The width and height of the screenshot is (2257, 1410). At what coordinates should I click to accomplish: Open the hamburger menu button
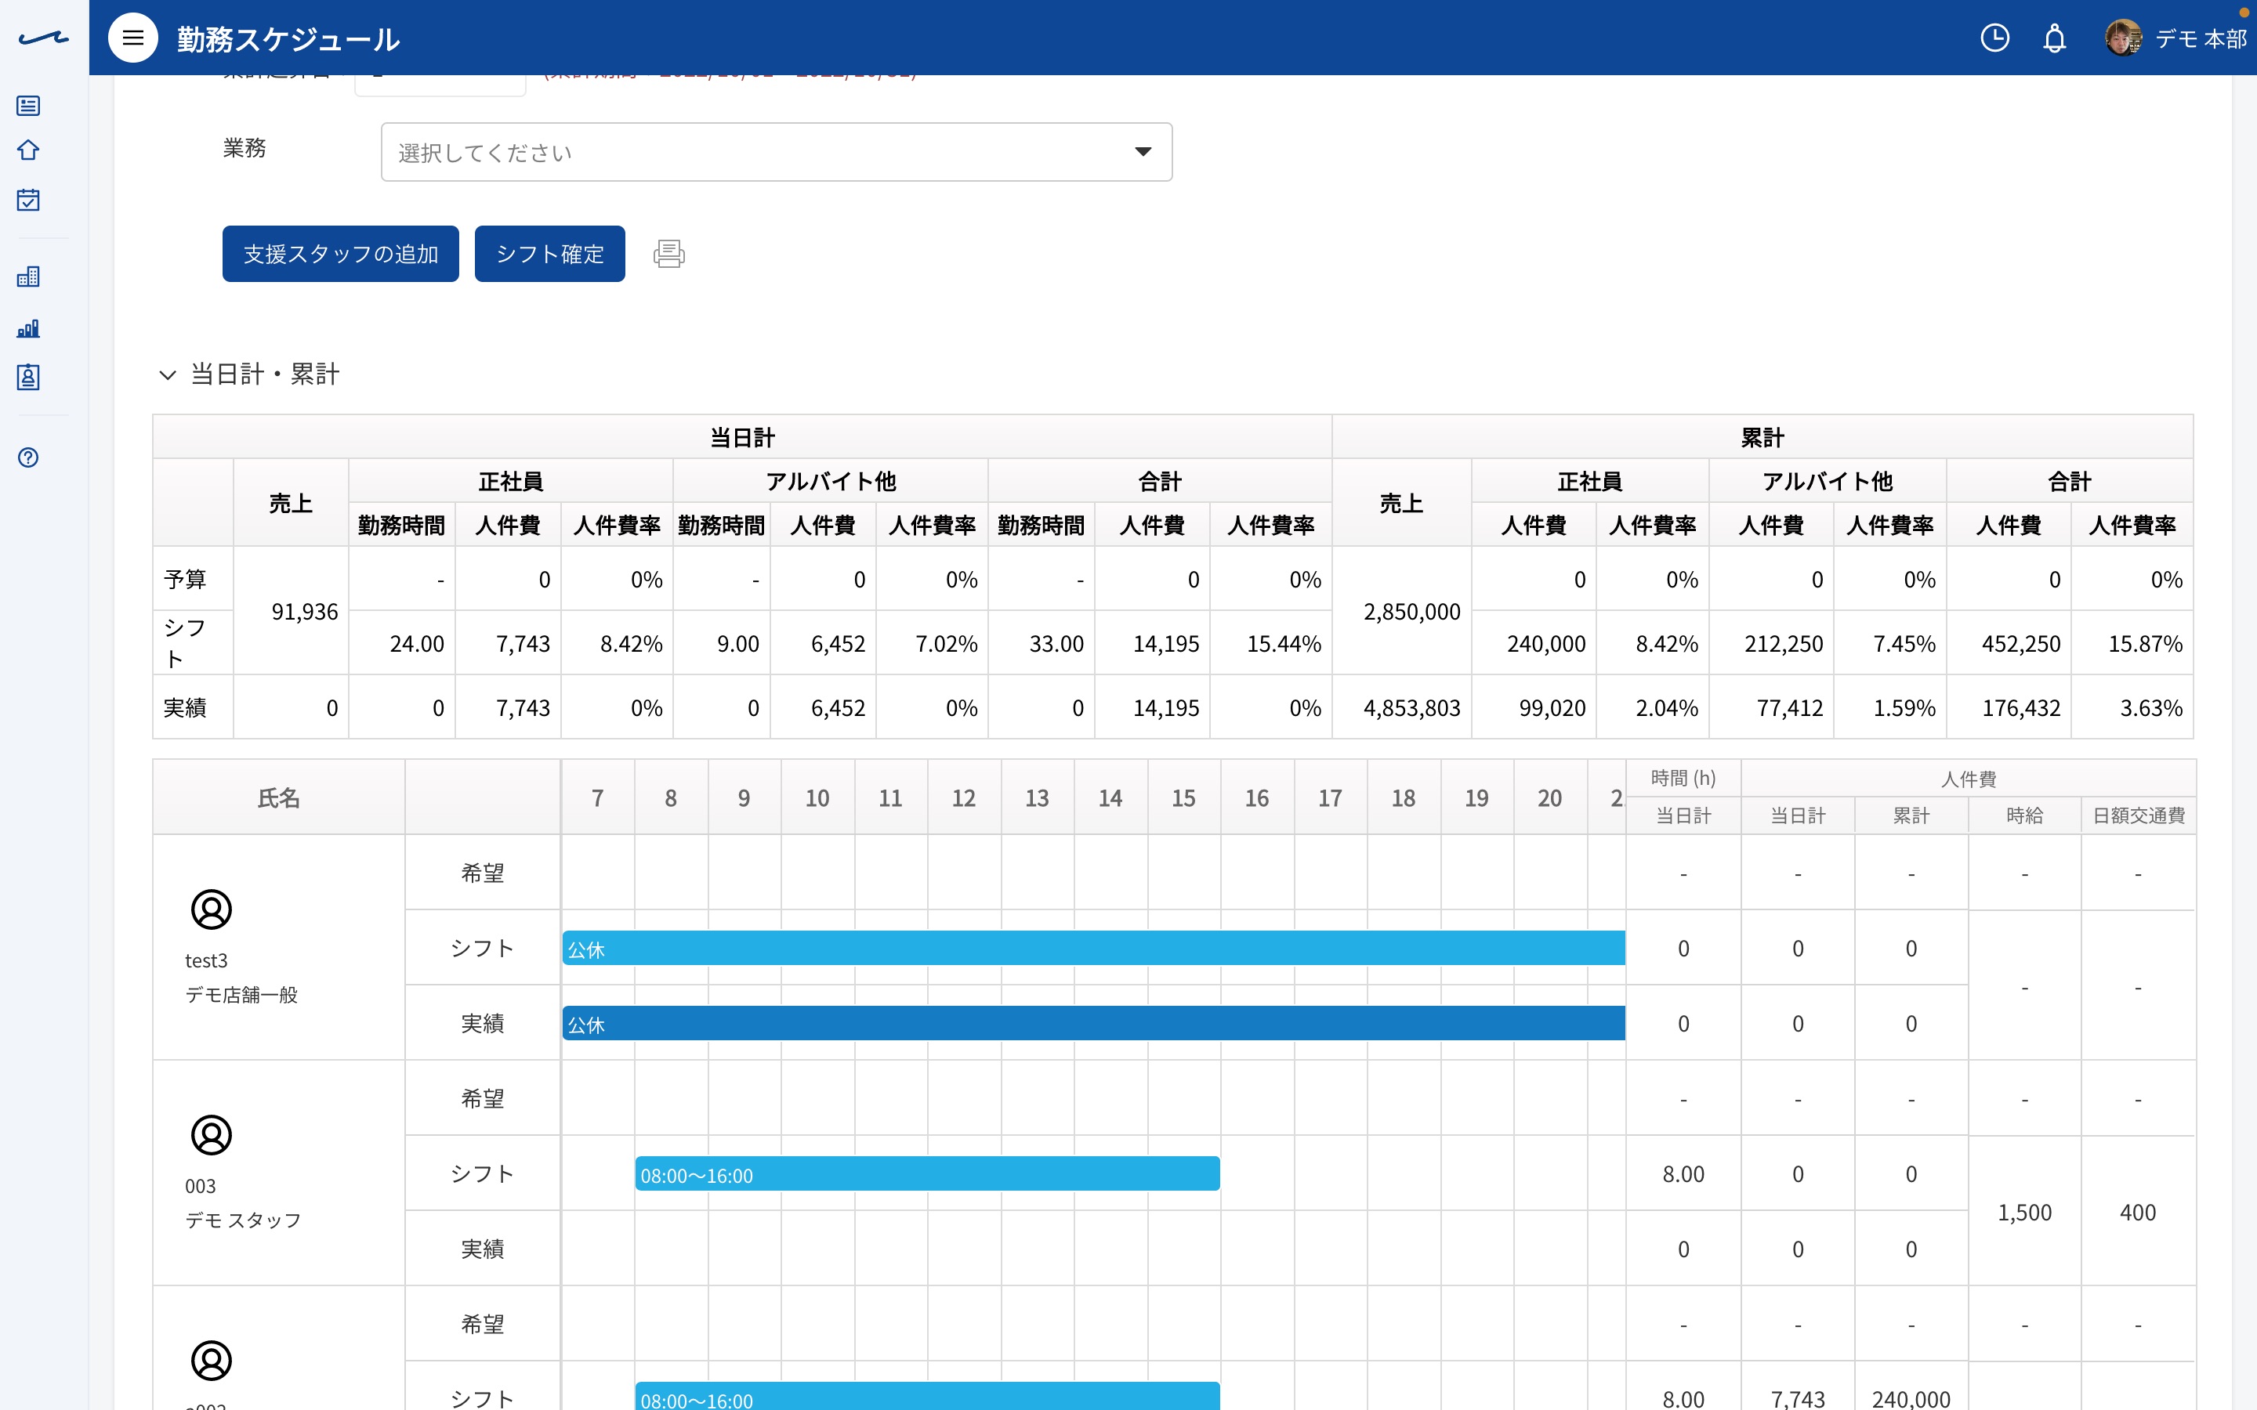tap(133, 38)
